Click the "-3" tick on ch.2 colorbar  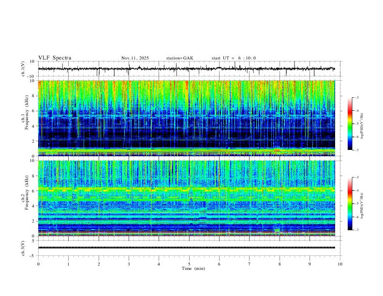(357, 178)
